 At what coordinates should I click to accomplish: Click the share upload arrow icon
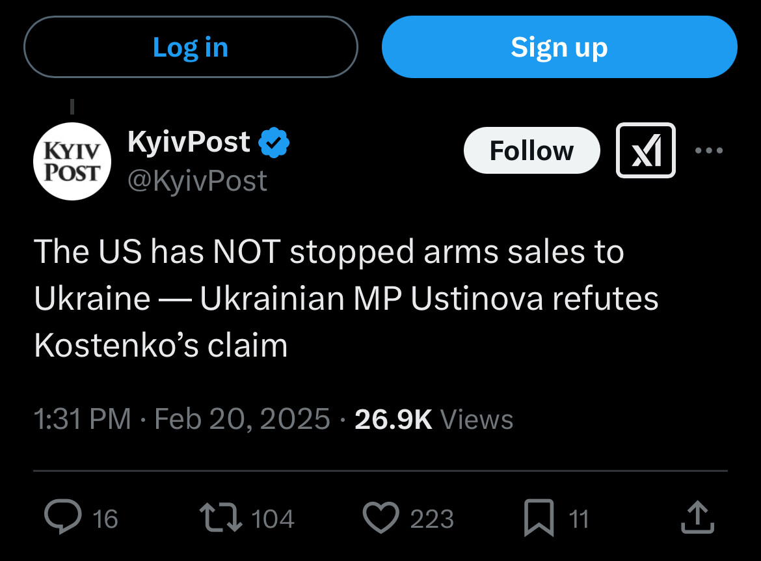pos(697,517)
